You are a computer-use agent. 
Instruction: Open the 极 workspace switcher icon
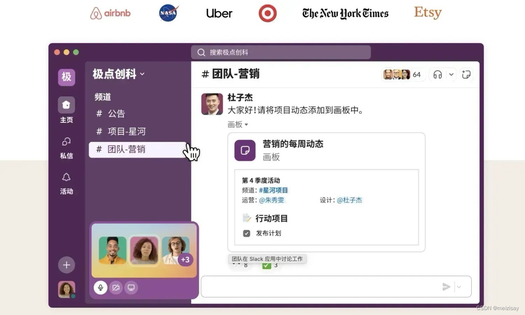(66, 77)
